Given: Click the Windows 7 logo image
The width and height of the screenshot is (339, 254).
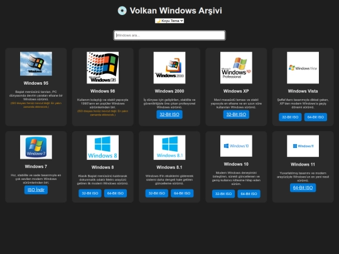Looking at the screenshot, I should click(36, 147).
